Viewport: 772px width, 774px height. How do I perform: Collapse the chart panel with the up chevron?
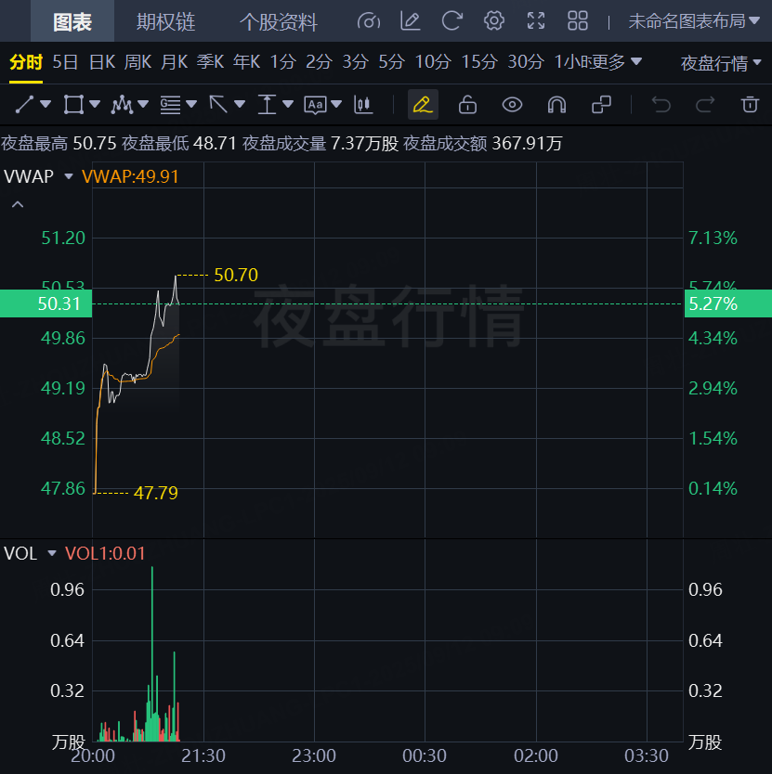[17, 204]
